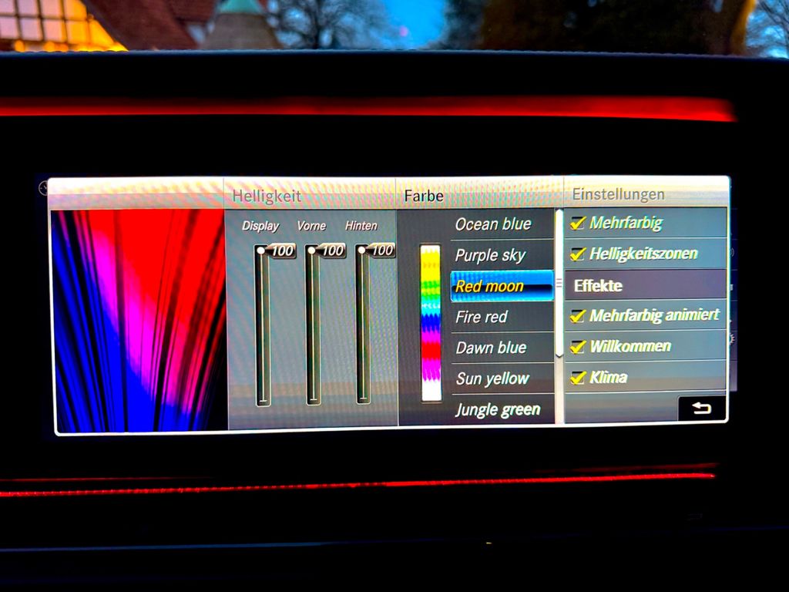789x592 pixels.
Task: Select Jungle green color
Action: coord(498,409)
